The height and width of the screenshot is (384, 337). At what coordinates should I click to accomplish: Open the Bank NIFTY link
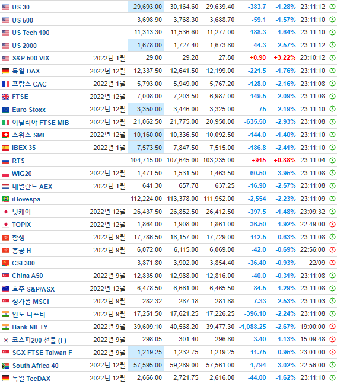(30, 327)
